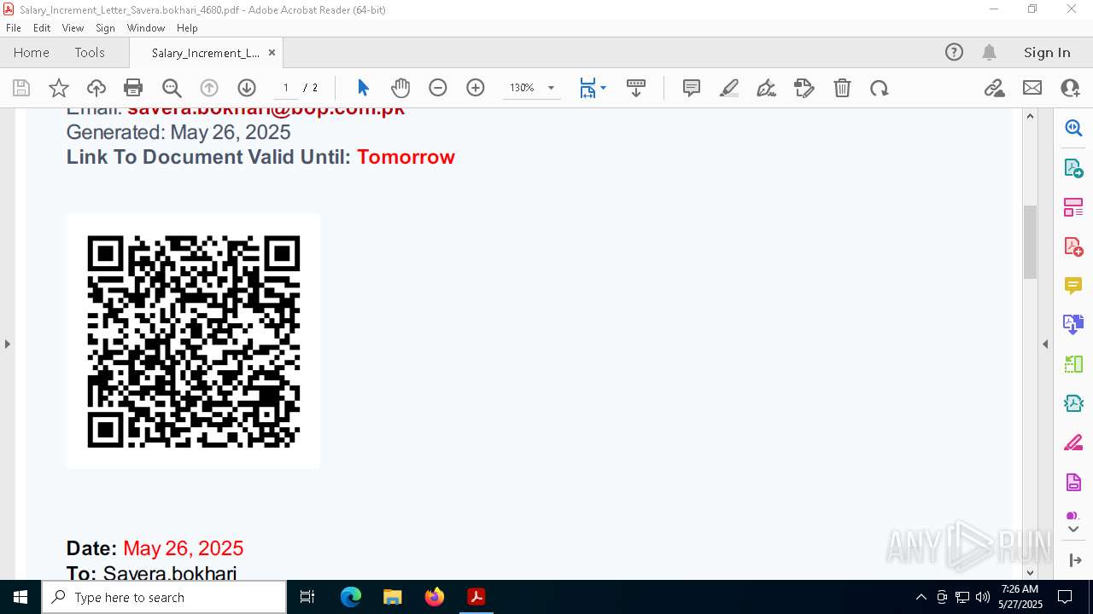Show hidden system tray icons
The image size is (1093, 614).
[921, 597]
